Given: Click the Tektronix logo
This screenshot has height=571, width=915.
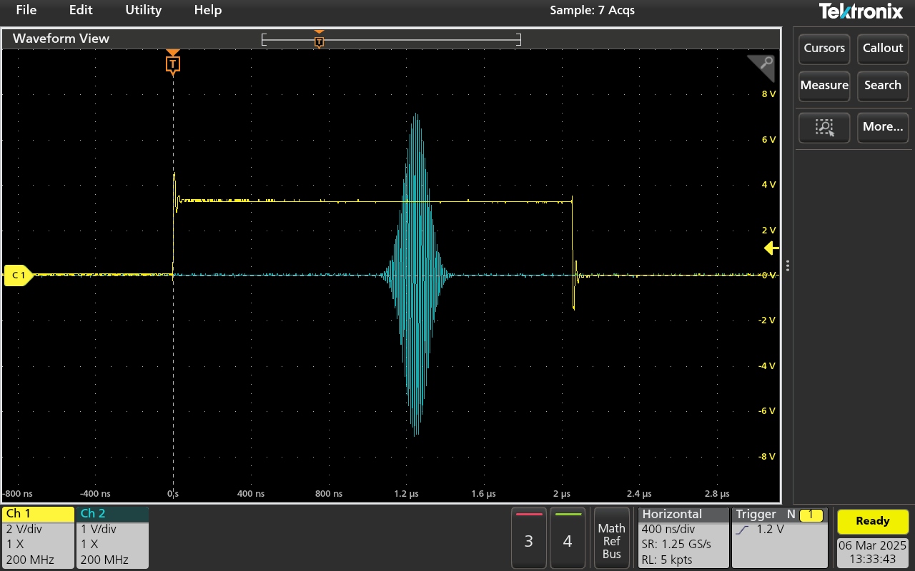Looking at the screenshot, I should point(862,11).
